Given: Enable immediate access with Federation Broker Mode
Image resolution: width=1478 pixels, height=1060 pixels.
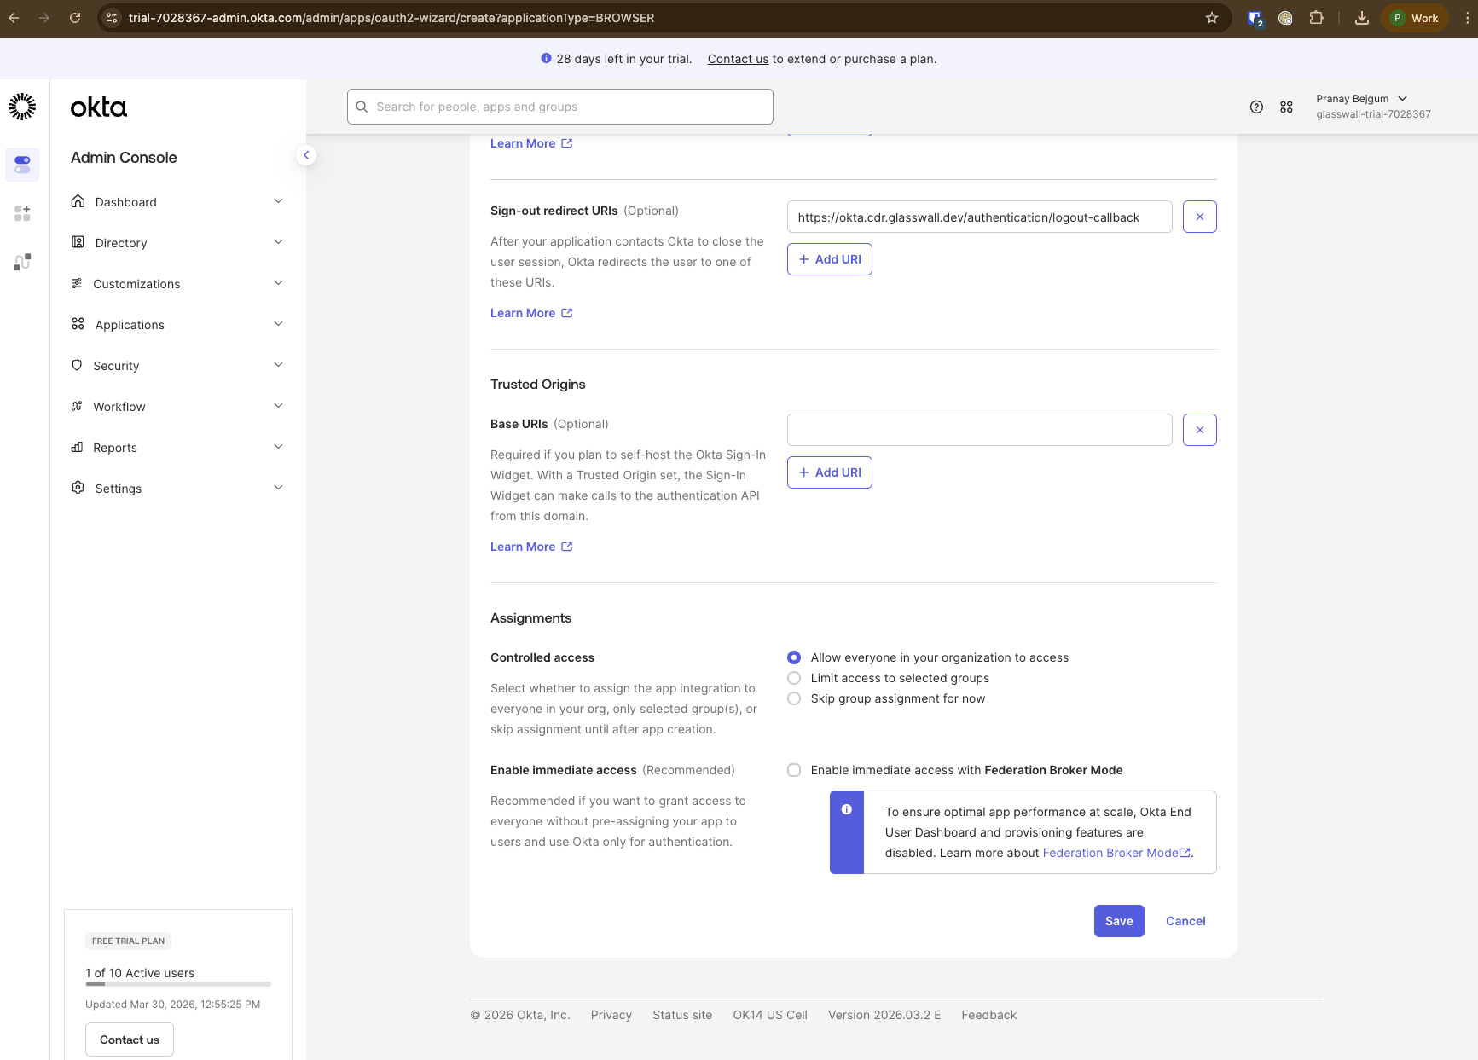Looking at the screenshot, I should [794, 770].
